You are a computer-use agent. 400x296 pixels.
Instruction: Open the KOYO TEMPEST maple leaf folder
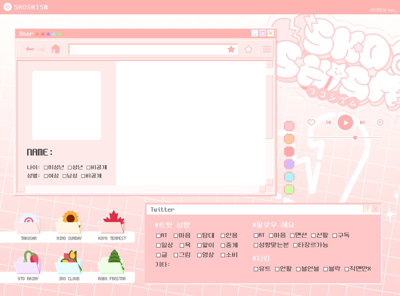click(112, 222)
